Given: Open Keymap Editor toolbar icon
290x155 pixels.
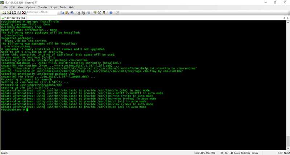Looking at the screenshot, I should [x=99, y=13].
